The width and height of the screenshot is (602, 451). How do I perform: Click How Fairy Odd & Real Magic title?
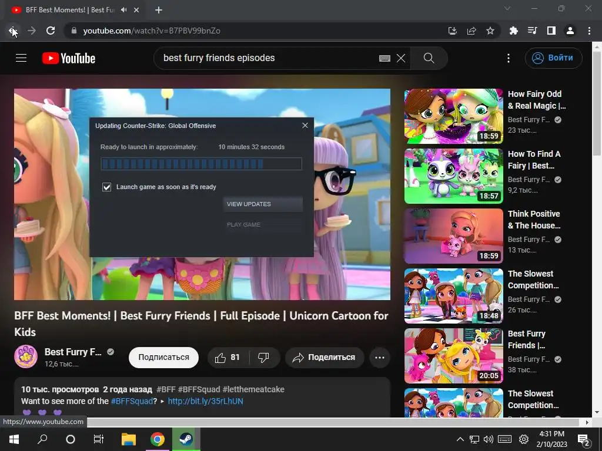[537, 100]
